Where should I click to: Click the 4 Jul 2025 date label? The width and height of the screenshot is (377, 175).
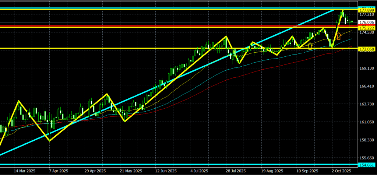tap(201, 171)
